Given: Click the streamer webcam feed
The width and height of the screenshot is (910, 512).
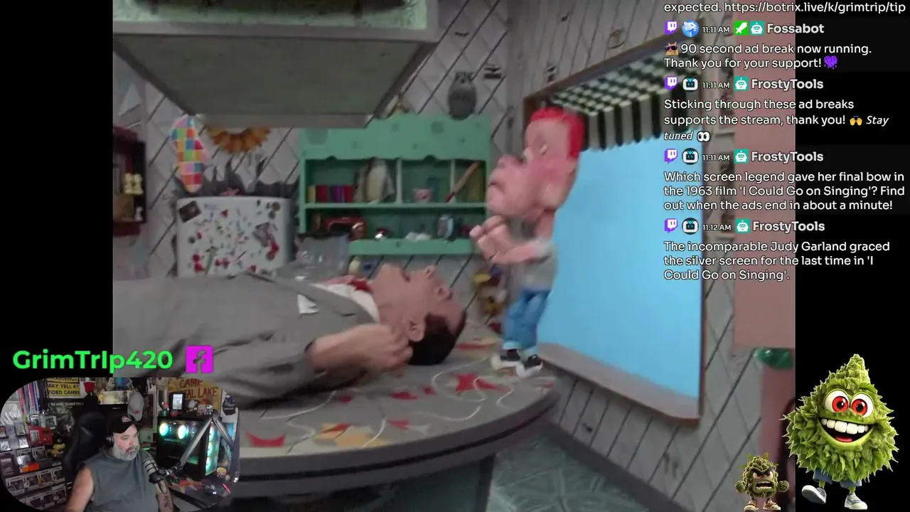Looking at the screenshot, I should click(x=119, y=444).
